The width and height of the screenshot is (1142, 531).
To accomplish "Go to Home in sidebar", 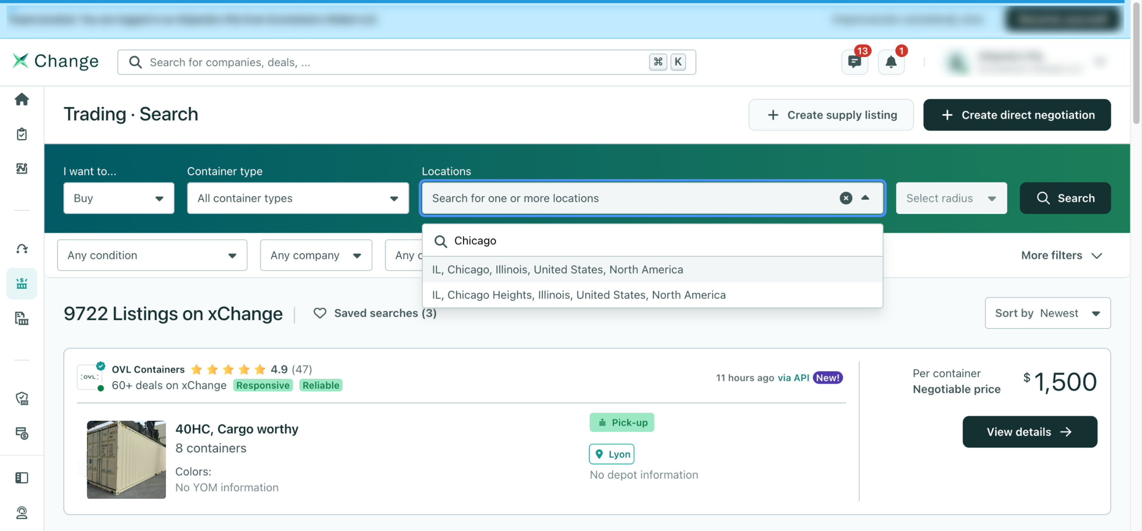I will tap(22, 99).
